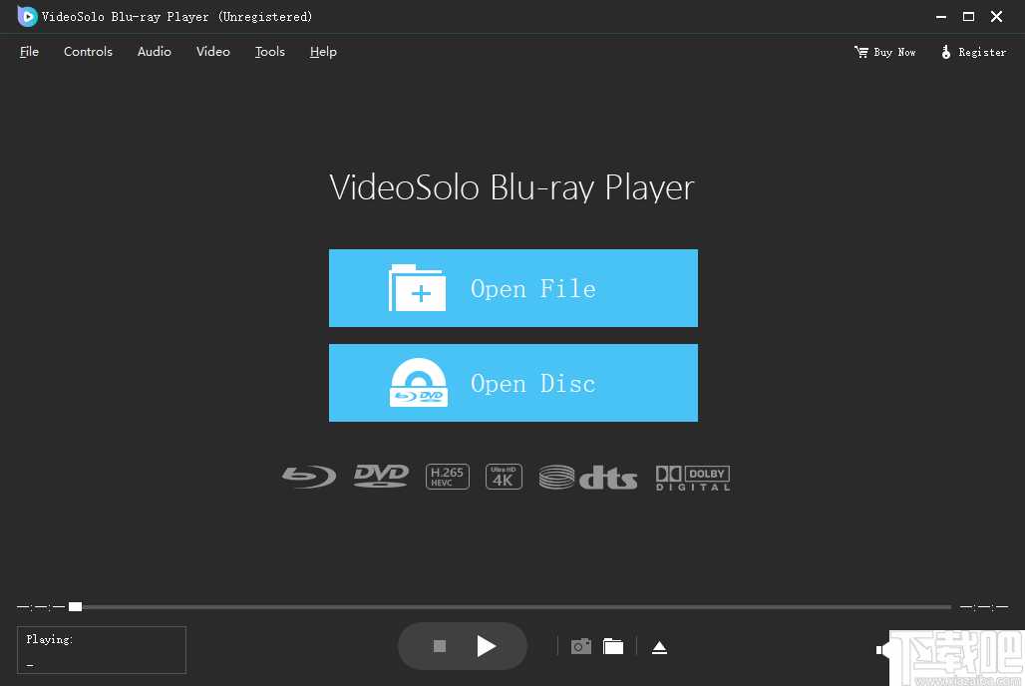1025x686 pixels.
Task: Take a snapshot with the camera icon
Action: coord(581,646)
